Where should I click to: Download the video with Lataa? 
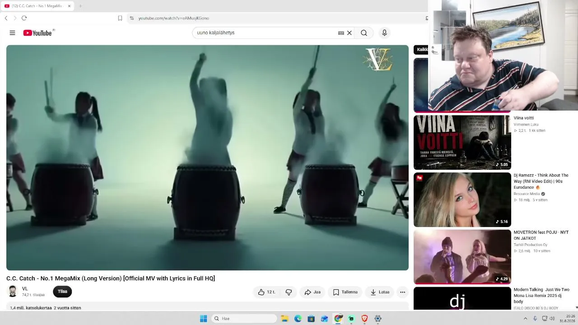click(380, 292)
